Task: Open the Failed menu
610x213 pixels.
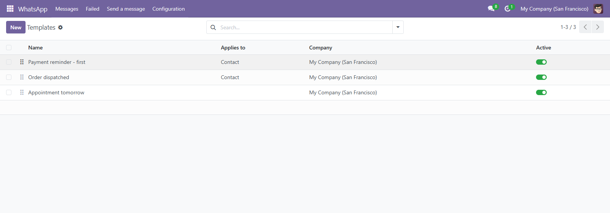Action: (x=93, y=9)
